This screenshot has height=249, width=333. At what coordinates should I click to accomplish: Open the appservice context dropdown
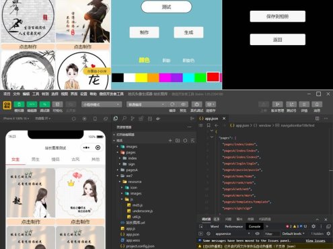click(x=232, y=234)
